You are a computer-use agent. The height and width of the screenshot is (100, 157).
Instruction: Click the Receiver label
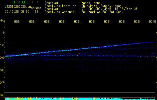(52, 9)
